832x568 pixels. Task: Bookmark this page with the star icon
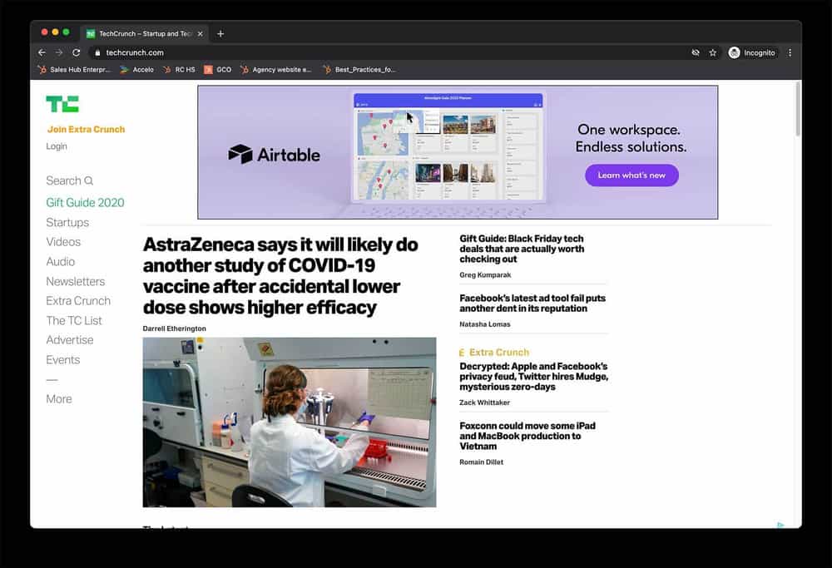point(713,52)
